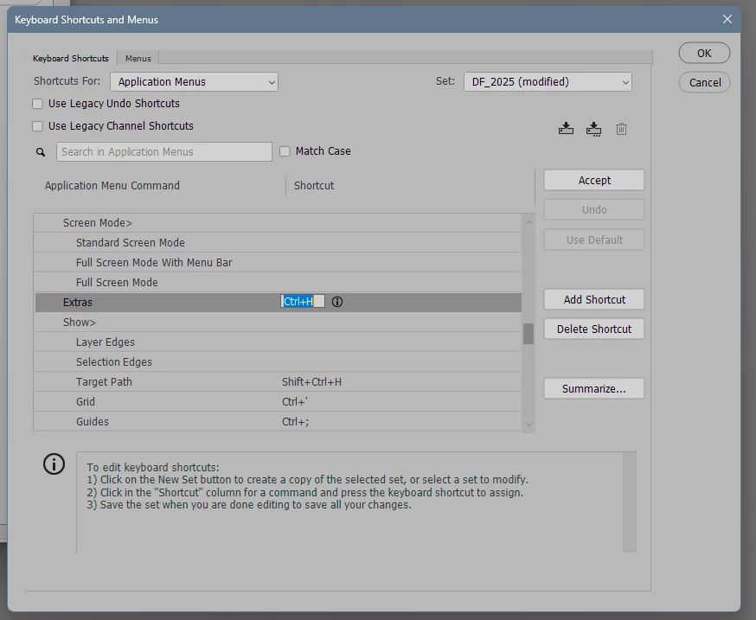The image size is (756, 620).
Task: Click the delete set trash icon
Action: pyautogui.click(x=621, y=129)
